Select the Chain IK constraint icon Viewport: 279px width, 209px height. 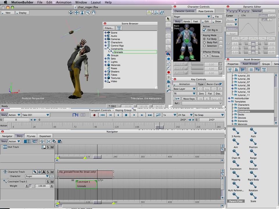point(236,153)
